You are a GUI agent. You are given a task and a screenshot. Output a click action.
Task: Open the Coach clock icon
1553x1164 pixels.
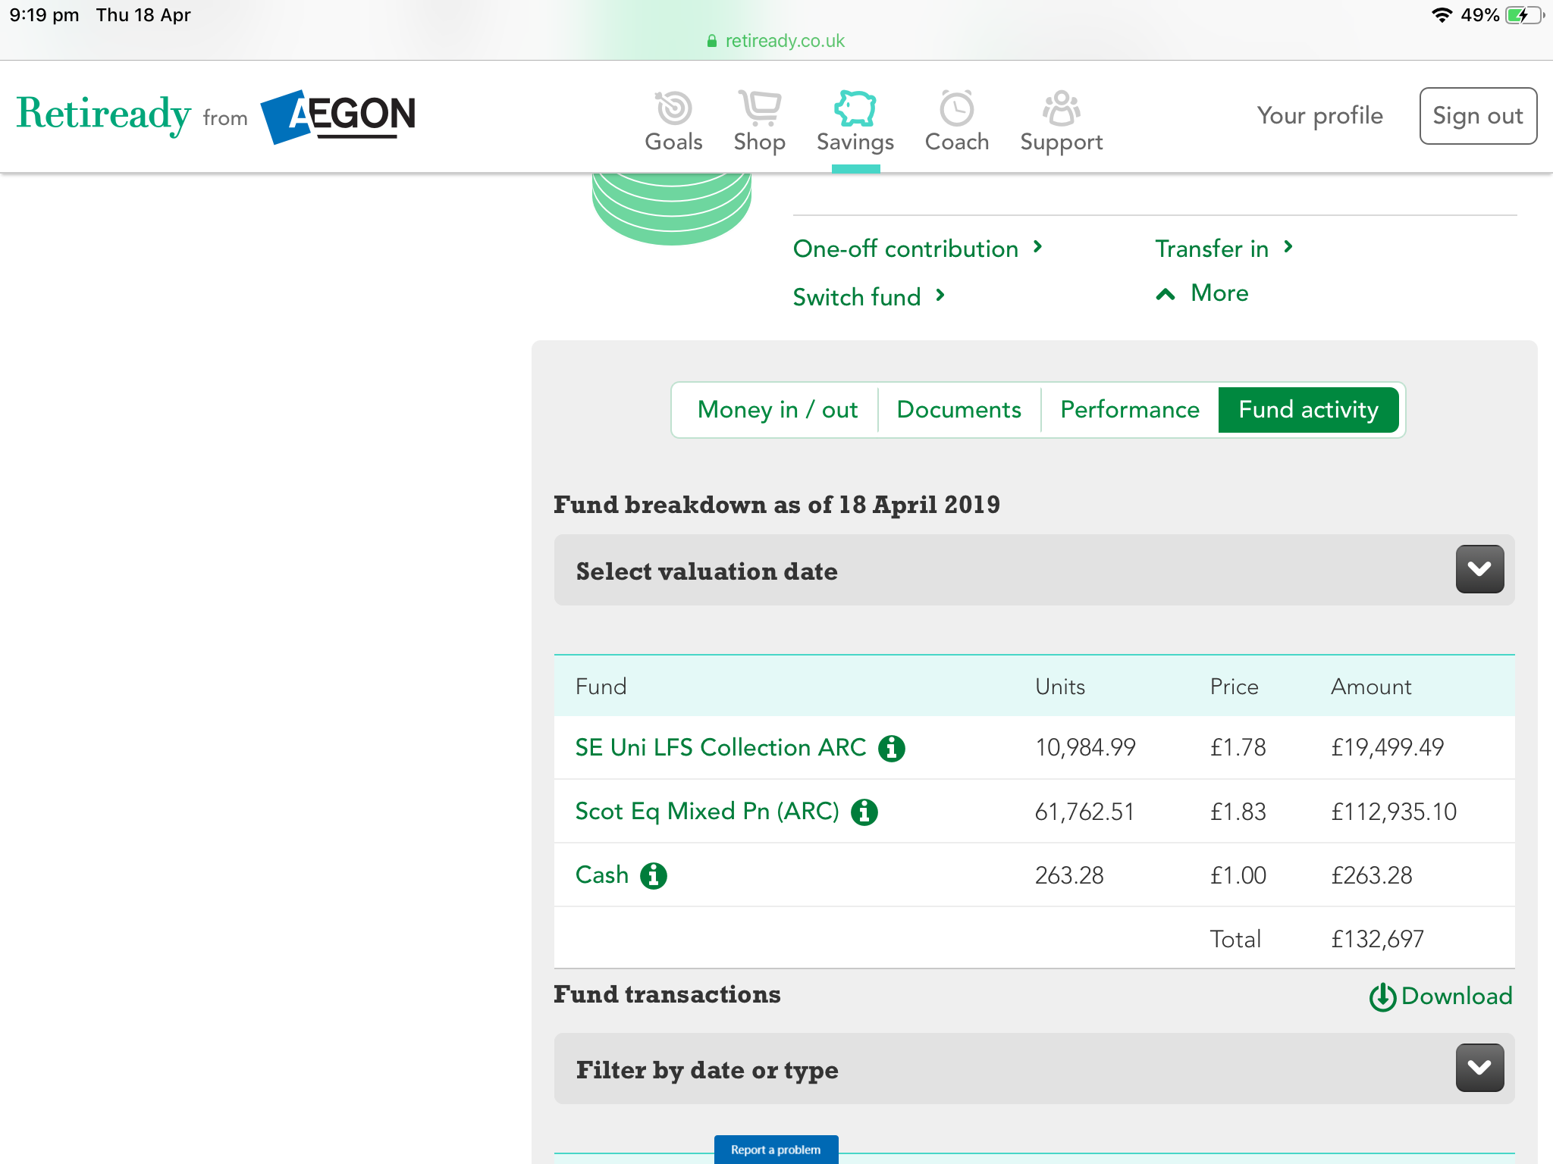[956, 109]
